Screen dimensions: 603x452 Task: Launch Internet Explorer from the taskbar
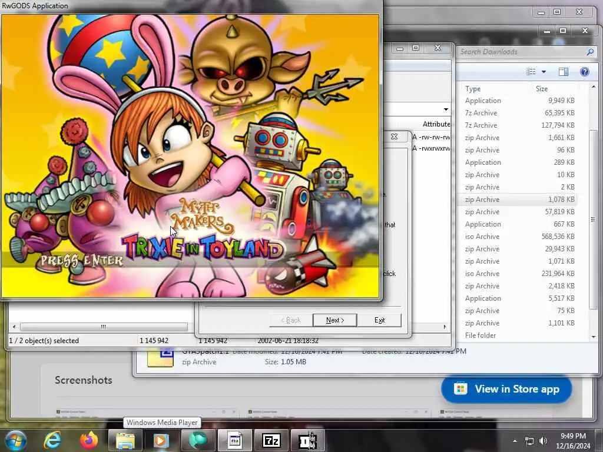pyautogui.click(x=52, y=440)
